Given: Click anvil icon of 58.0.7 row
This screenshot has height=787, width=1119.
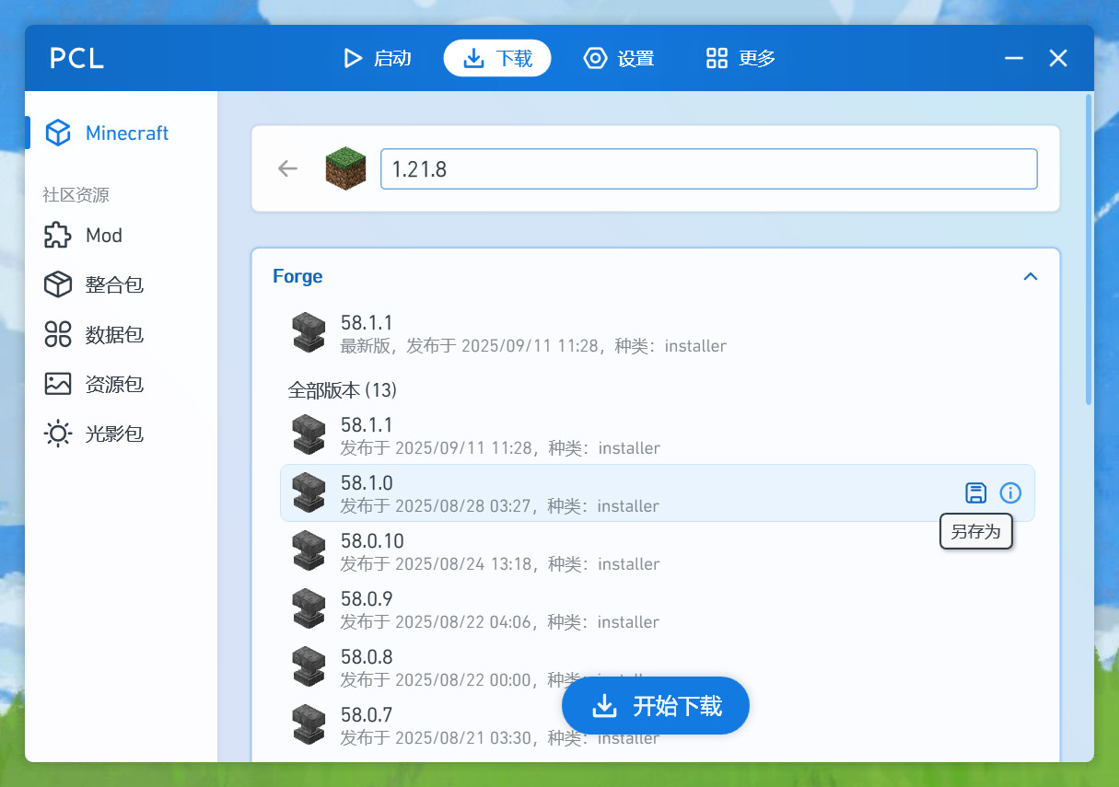Looking at the screenshot, I should pyautogui.click(x=309, y=724).
